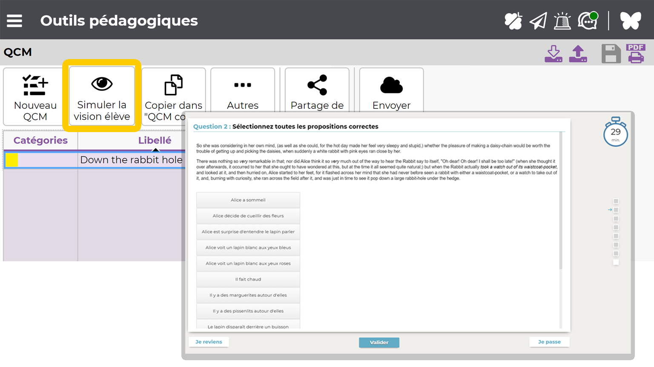Select answer Il fait chaud
This screenshot has width=654, height=367.
pyautogui.click(x=248, y=279)
